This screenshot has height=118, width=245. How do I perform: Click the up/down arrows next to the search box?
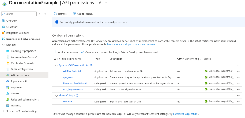coord(40,14)
